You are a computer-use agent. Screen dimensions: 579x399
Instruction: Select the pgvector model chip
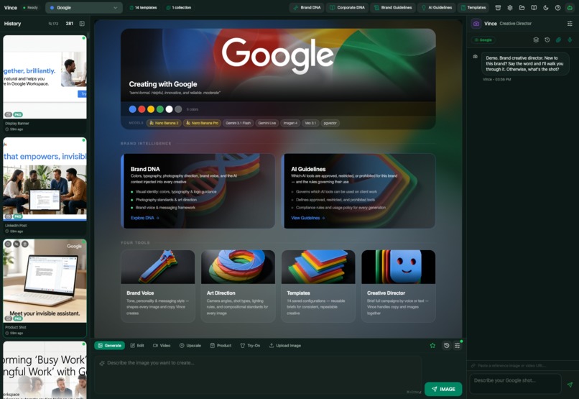tap(330, 123)
